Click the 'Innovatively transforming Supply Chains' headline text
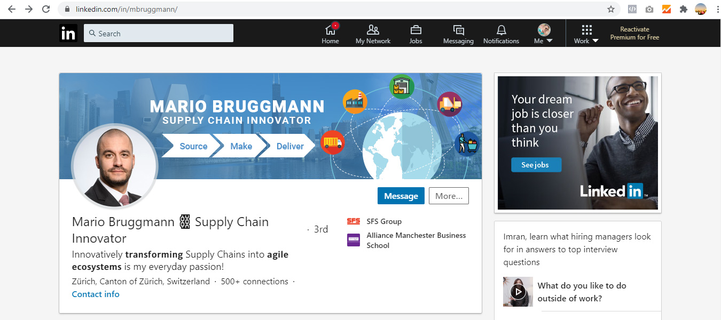 click(180, 261)
